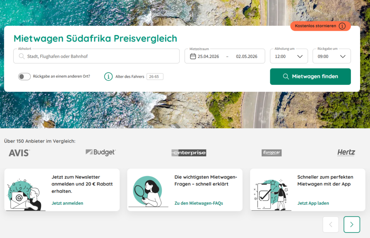Click the calendar icon in Mietzeitraum field

193,56
